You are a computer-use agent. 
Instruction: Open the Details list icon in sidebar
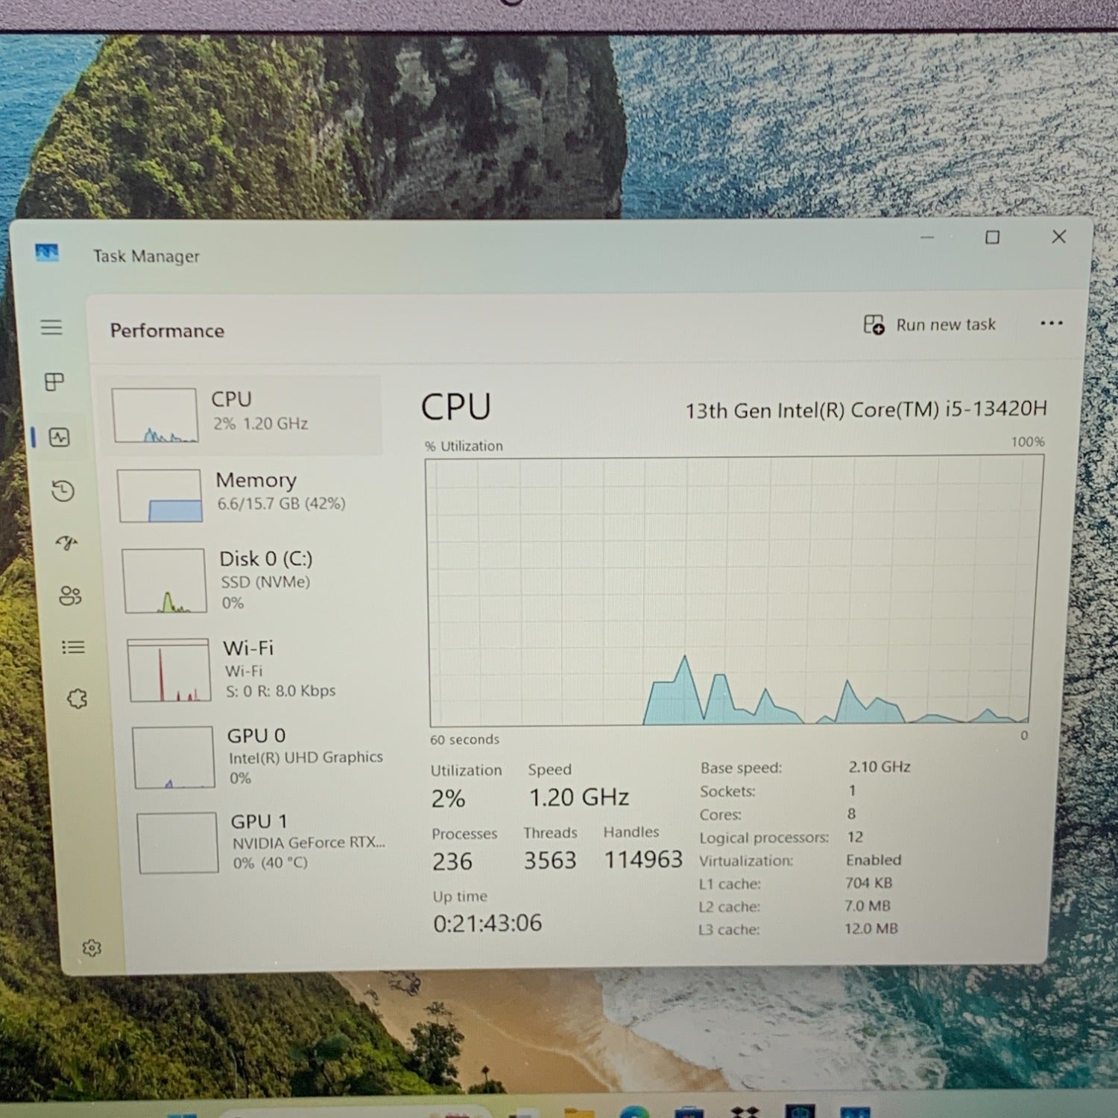click(x=73, y=647)
